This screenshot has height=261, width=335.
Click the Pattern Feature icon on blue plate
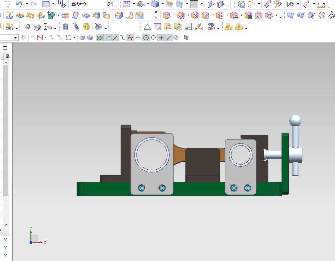pyautogui.click(x=20, y=15)
